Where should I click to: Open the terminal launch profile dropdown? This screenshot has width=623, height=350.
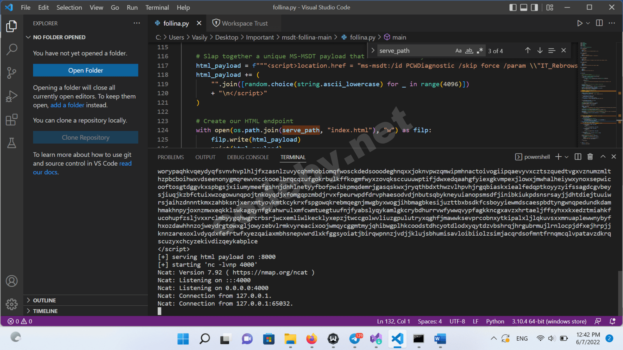567,157
